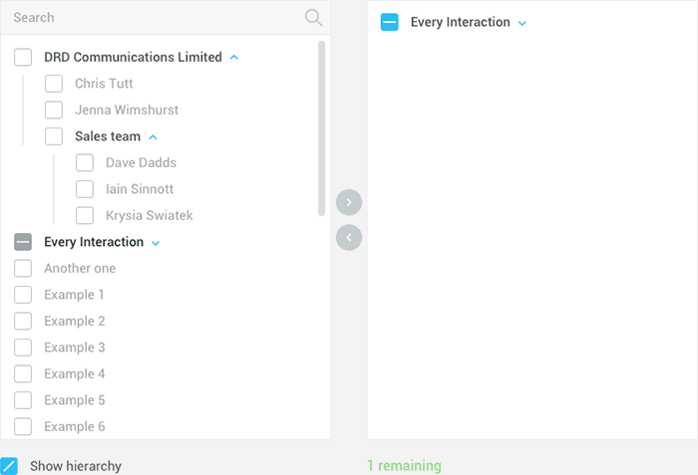
Task: Select the Example 3 label
Action: click(x=75, y=348)
